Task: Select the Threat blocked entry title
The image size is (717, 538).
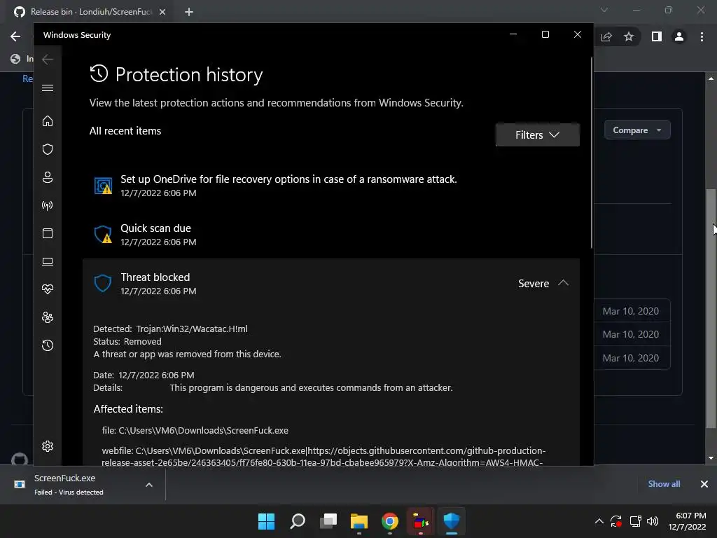Action: [x=155, y=277]
